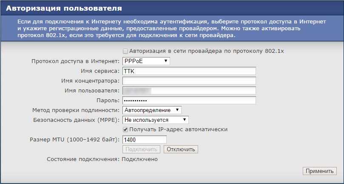Viewport: 344px width, 184px height.
Task: Focus the empty concentrator name field
Action: [189, 81]
